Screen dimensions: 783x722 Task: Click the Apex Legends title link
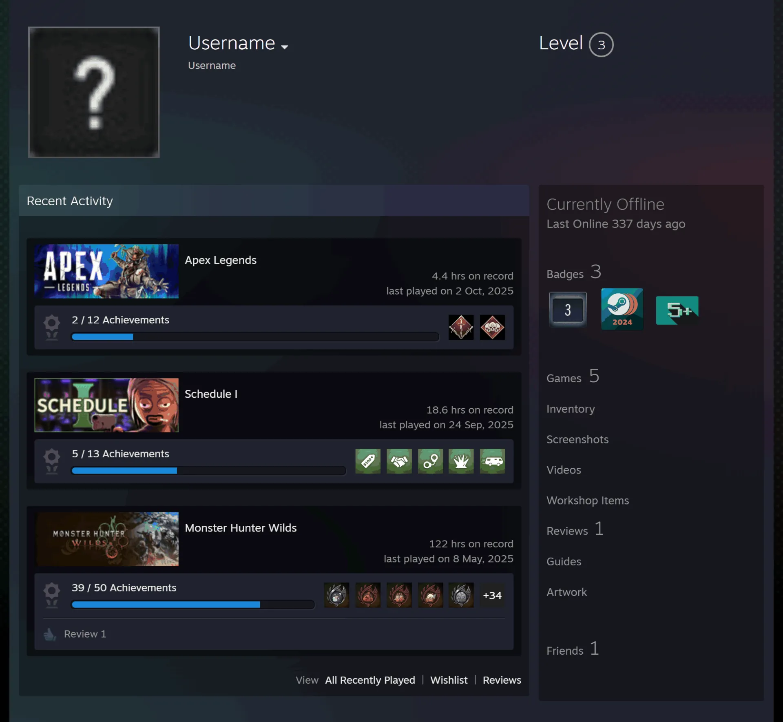(221, 260)
